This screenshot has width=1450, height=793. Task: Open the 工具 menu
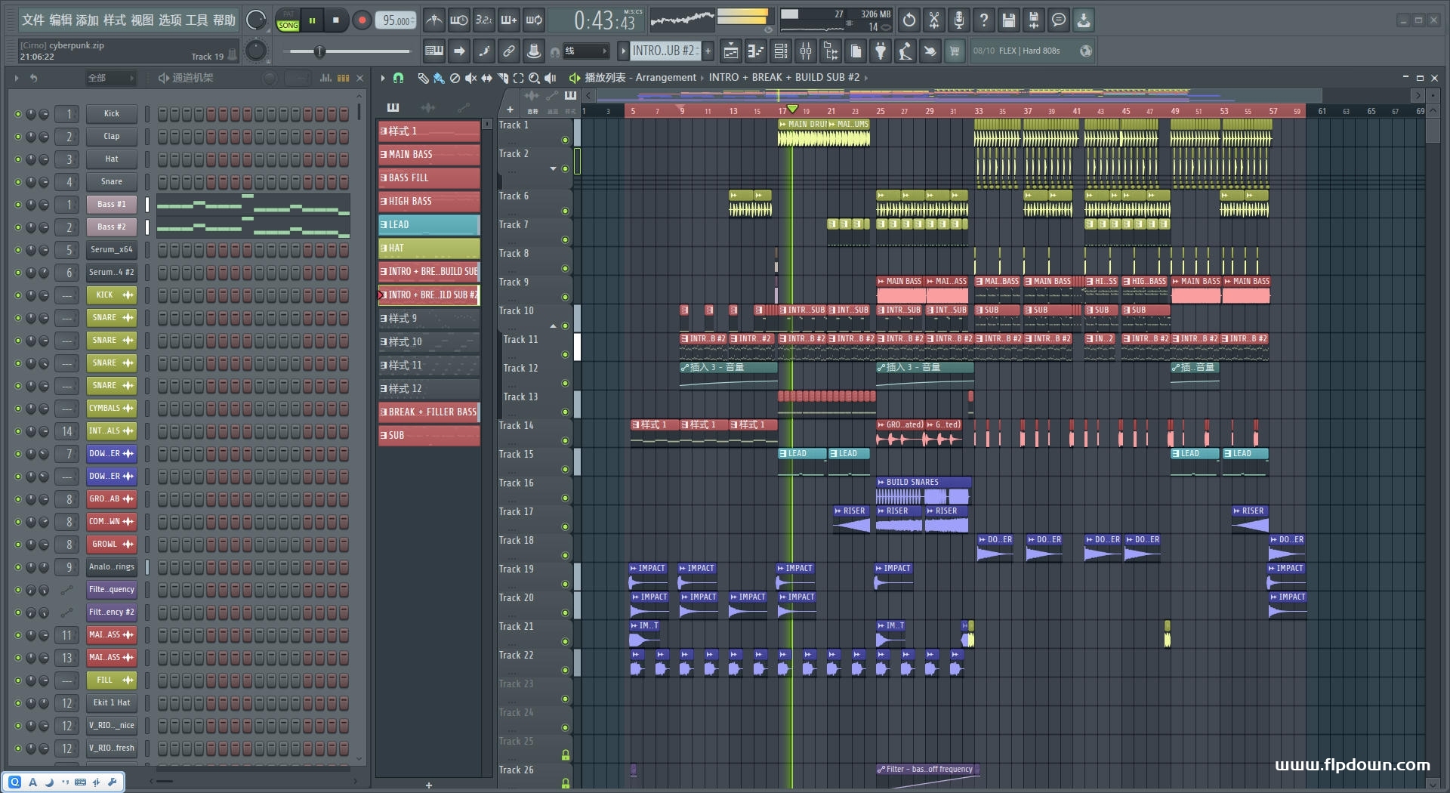click(196, 20)
